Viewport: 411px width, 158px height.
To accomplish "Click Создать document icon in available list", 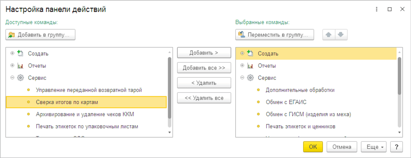I will pos(20,53).
